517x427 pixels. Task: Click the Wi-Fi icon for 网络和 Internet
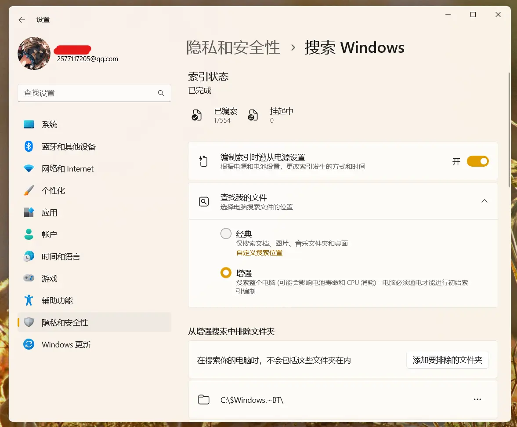[29, 168]
